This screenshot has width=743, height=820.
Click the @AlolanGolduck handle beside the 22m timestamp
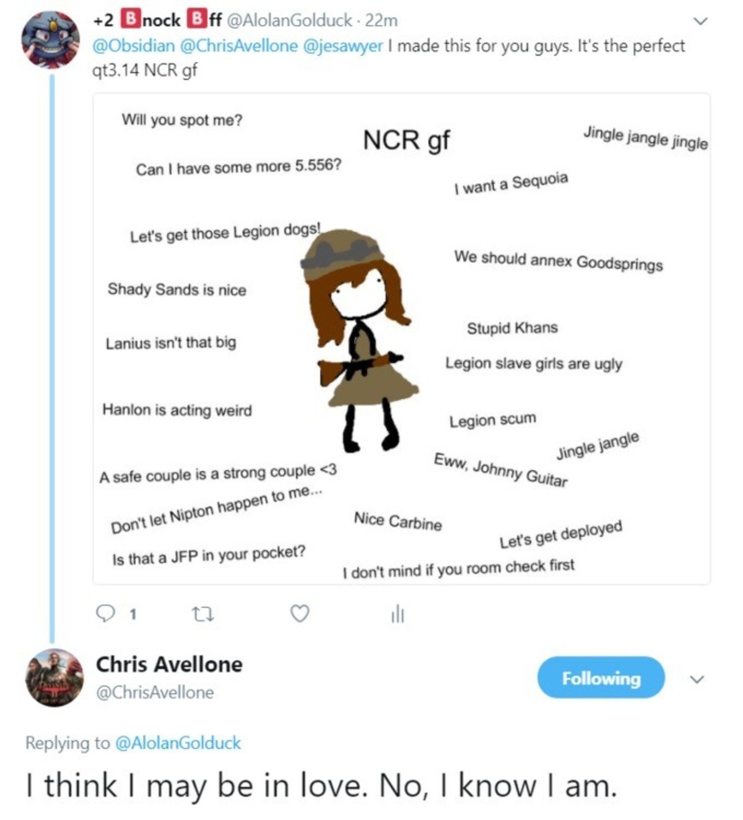point(289,20)
